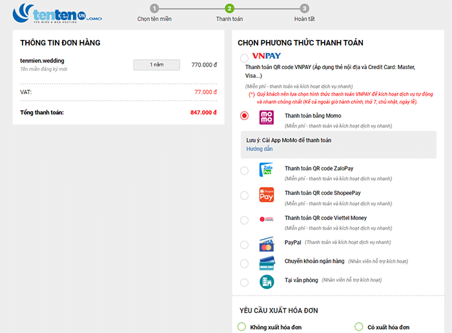Click the tenmien.wedding domain name
452x333 pixels.
43,61
